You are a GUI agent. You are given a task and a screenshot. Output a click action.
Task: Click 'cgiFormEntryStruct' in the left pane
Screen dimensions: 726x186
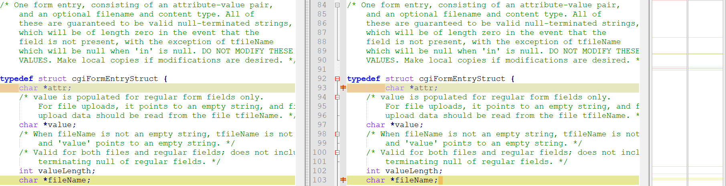(115, 79)
